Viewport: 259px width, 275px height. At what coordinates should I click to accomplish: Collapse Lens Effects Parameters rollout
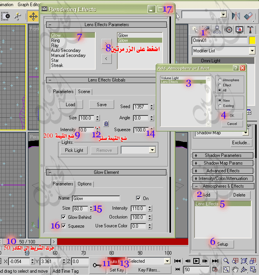click(106, 25)
